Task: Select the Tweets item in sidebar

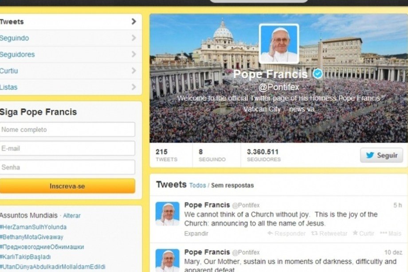Action: 69,22
